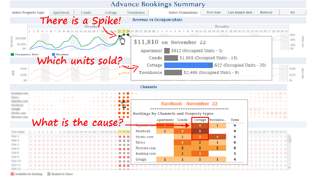Select the NA promotion filter
Screen dimensions: 318x179
pyautogui.click(x=292, y=13)
